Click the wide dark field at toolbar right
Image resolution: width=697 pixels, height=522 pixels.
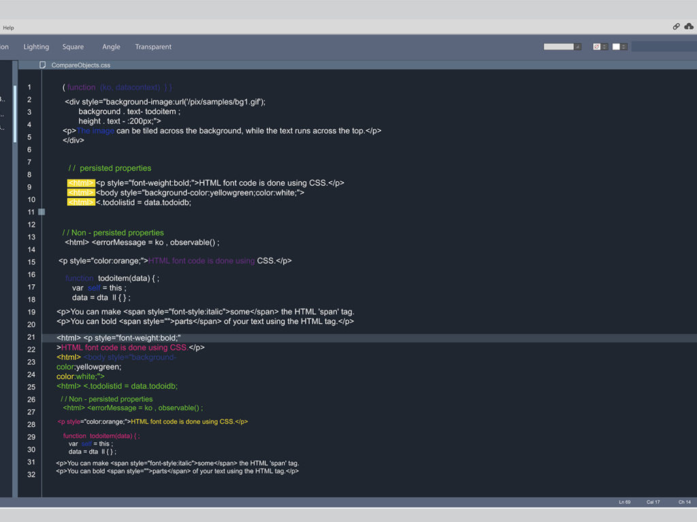coord(664,47)
